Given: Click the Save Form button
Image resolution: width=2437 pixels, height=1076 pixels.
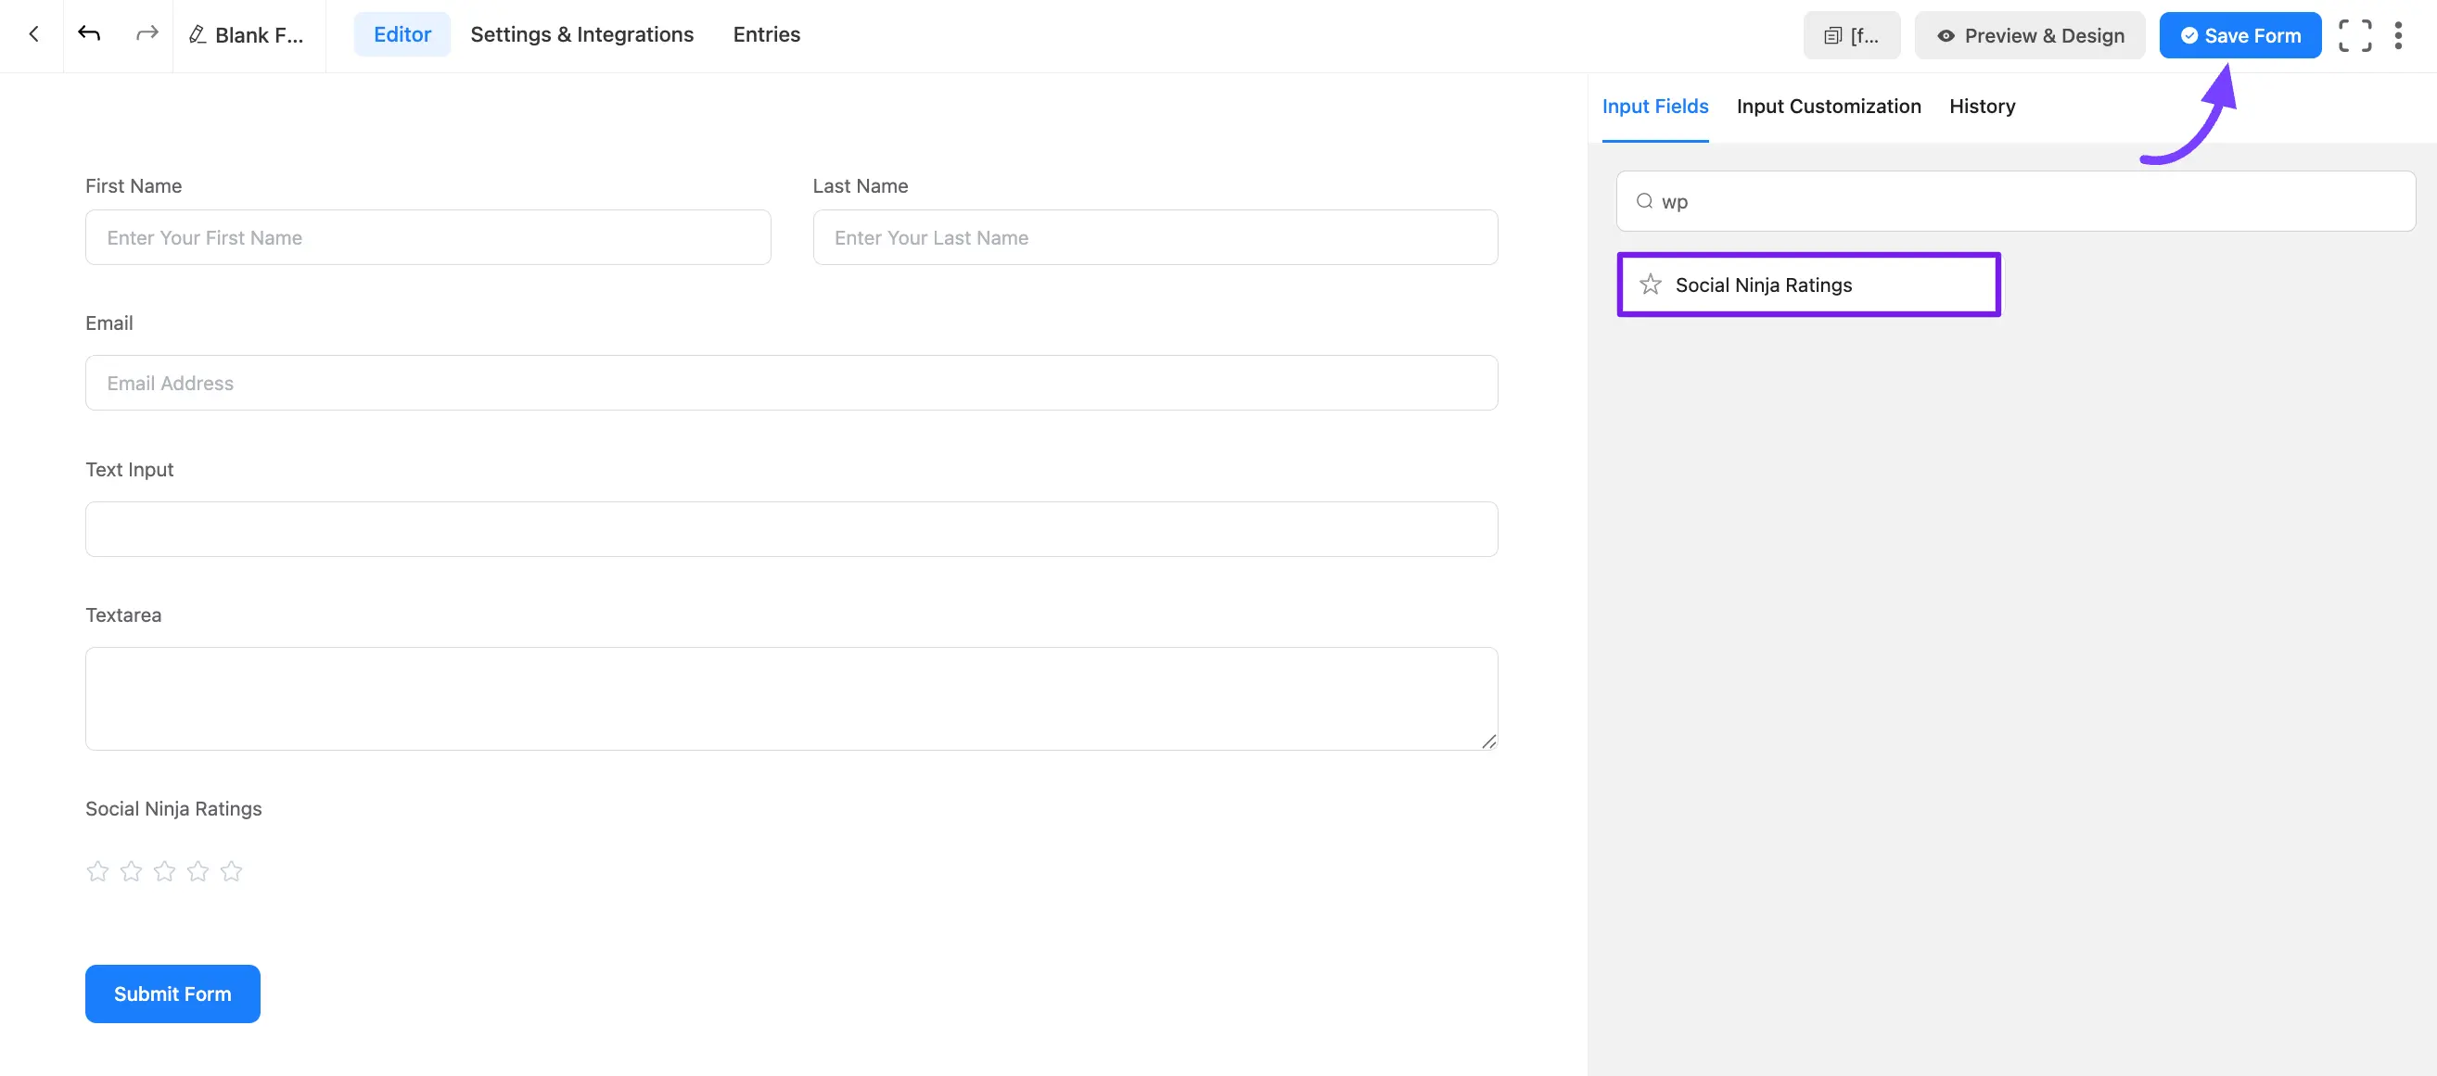Looking at the screenshot, I should click(2240, 35).
